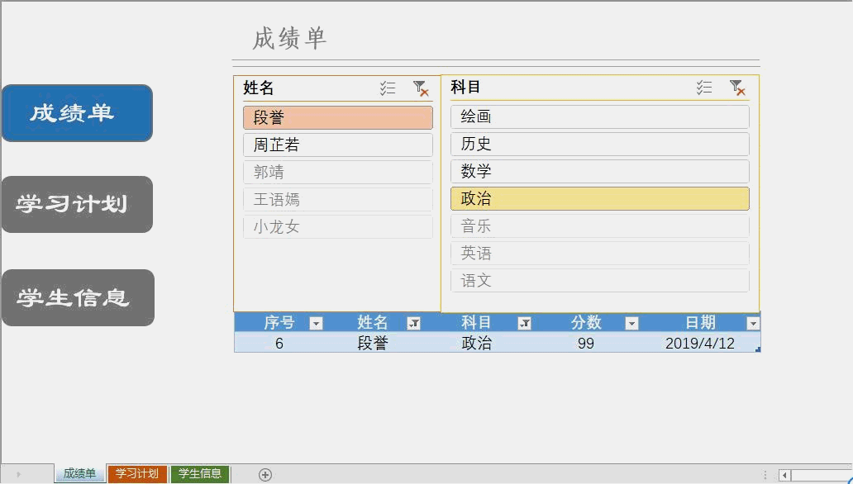Image resolution: width=853 pixels, height=484 pixels.
Task: Open 姓名 column filter dropdown
Action: pos(413,324)
